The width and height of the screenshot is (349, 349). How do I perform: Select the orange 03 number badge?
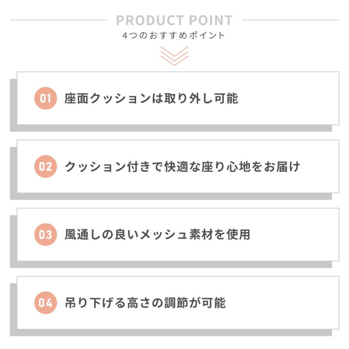[x=45, y=235]
